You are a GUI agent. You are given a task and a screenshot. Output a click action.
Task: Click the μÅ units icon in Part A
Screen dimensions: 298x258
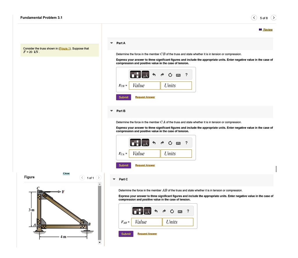tap(146, 75)
